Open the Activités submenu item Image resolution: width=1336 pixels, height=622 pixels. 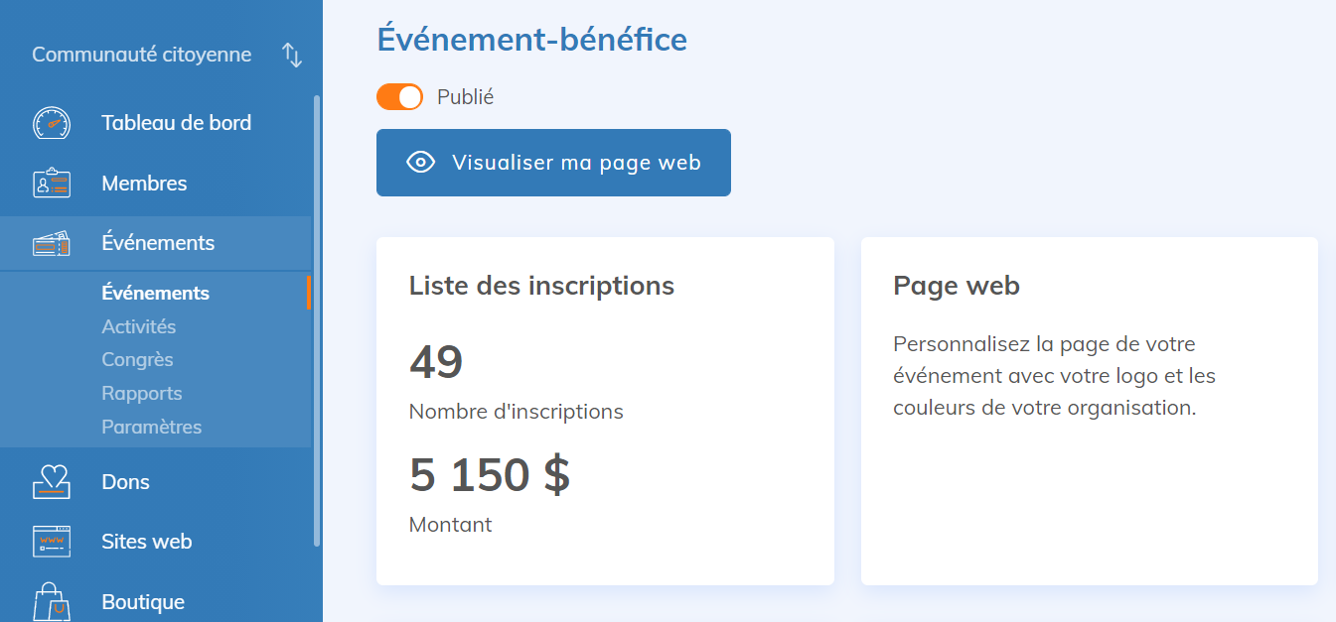138,326
